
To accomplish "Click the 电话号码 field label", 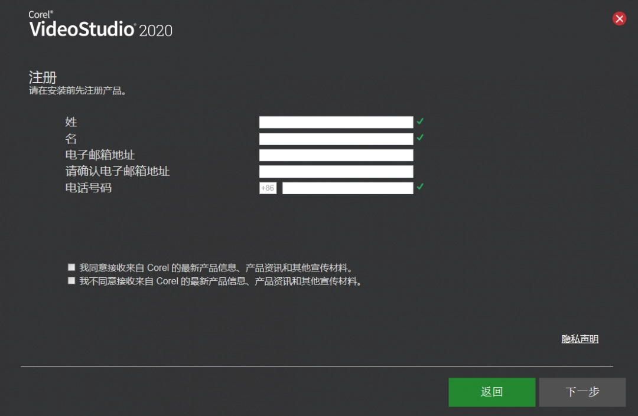I will click(x=88, y=188).
